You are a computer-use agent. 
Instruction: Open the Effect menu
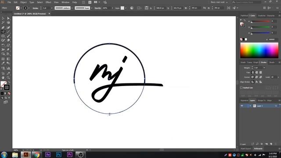click(48, 2)
